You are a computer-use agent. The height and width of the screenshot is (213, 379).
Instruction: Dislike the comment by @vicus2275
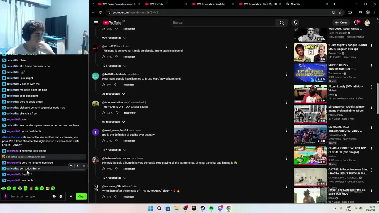tap(116, 57)
